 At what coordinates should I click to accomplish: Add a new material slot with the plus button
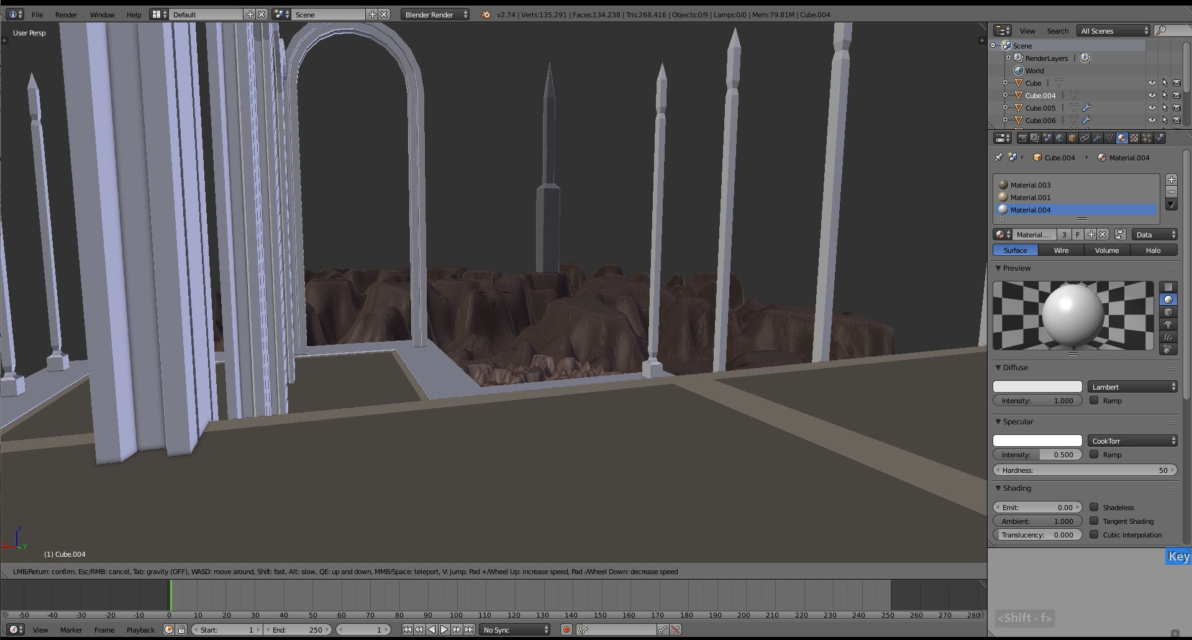point(1171,180)
